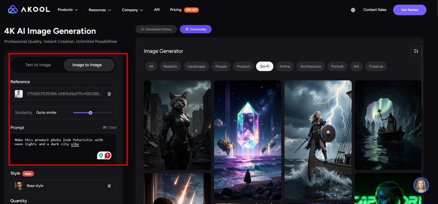Open style picker icon beside Base style

pos(109,186)
